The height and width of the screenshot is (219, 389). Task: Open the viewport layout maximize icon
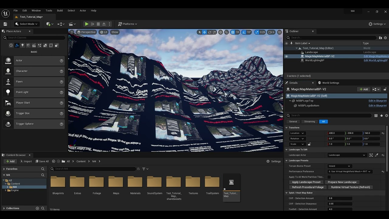click(279, 32)
